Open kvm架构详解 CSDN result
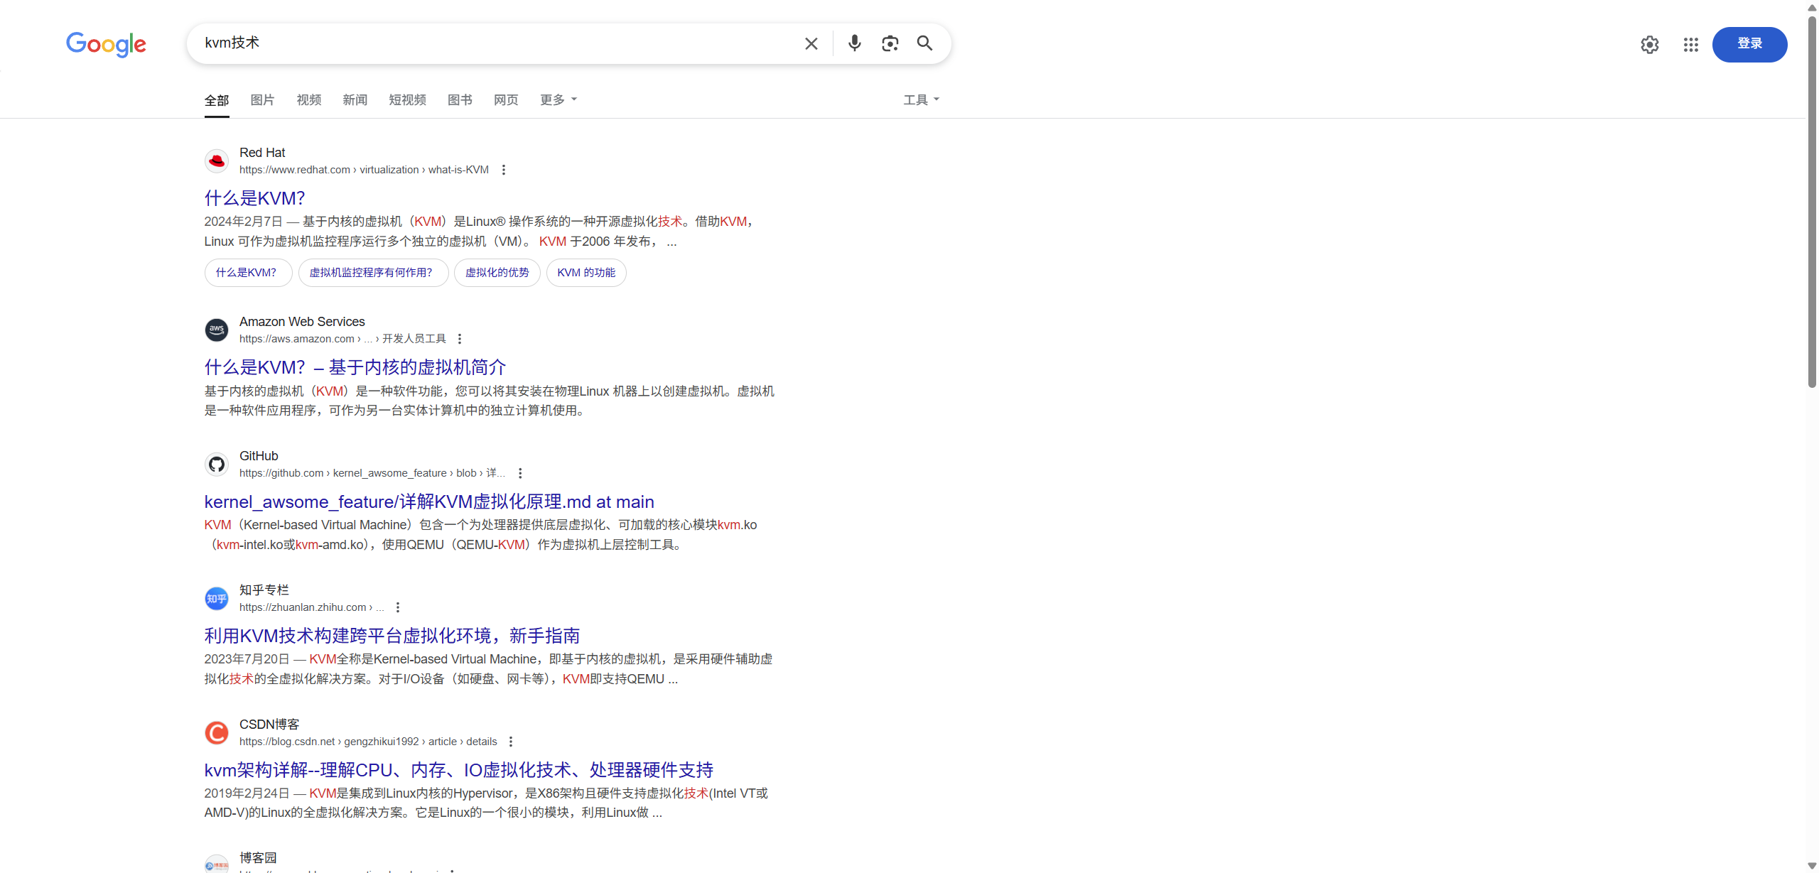 click(458, 770)
